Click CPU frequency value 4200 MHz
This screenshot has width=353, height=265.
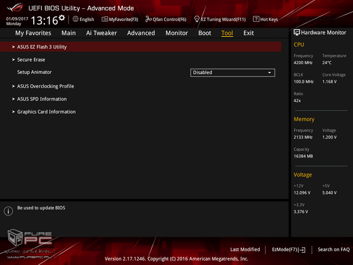(303, 63)
